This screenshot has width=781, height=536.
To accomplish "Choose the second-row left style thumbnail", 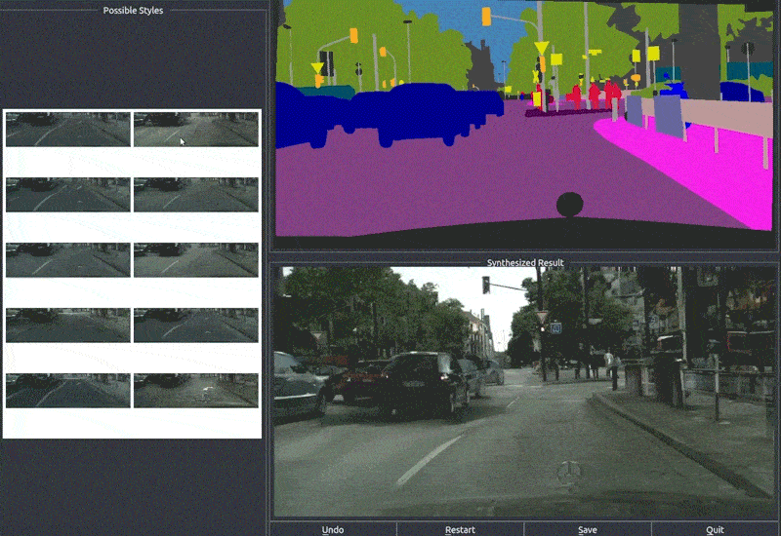I will coord(68,194).
